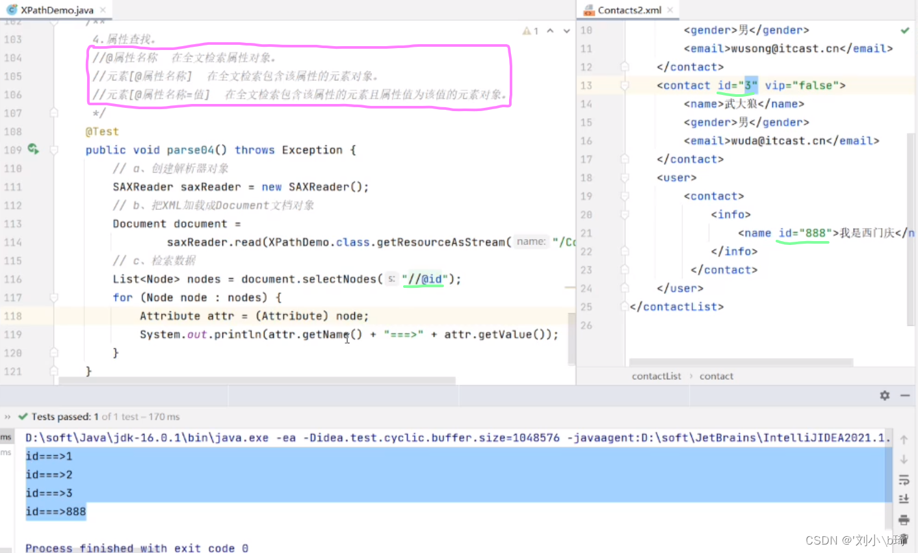Jump to previous highlighted error arrow

551,31
